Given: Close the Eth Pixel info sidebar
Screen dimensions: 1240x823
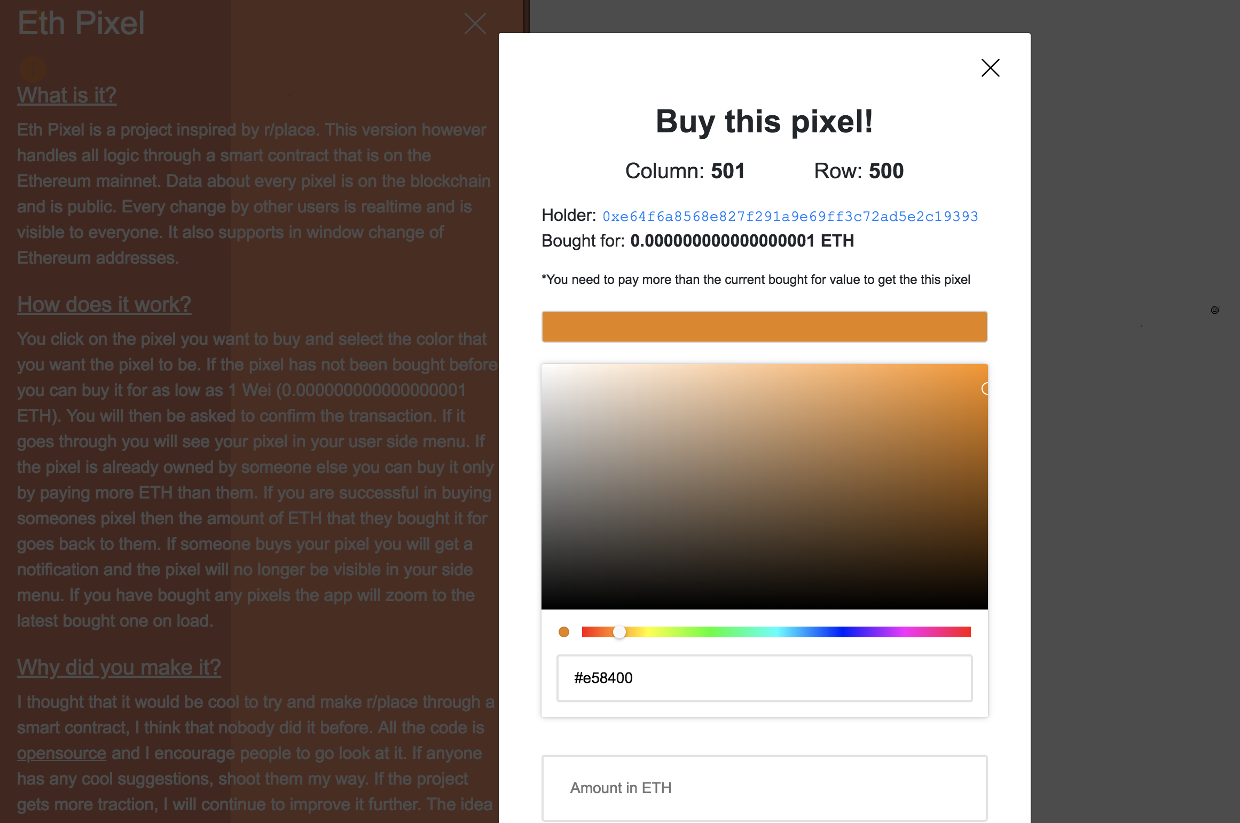Looking at the screenshot, I should [475, 23].
